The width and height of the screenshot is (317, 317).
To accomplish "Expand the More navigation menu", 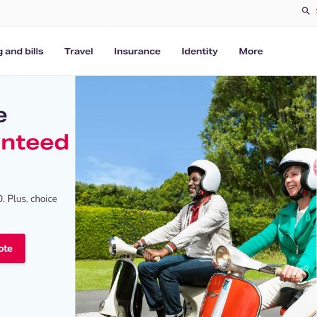I will coord(251,51).
